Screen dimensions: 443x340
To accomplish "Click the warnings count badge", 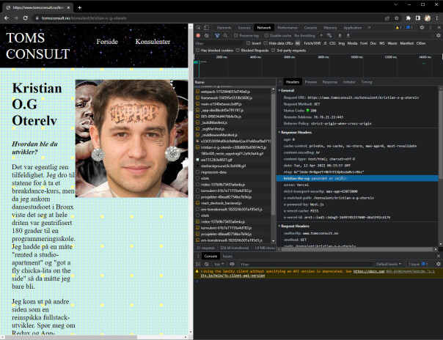I will pyautogui.click(x=399, y=28).
